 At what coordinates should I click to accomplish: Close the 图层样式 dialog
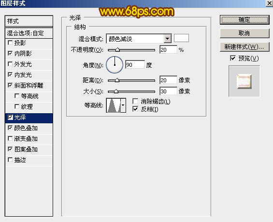pos(269,3)
